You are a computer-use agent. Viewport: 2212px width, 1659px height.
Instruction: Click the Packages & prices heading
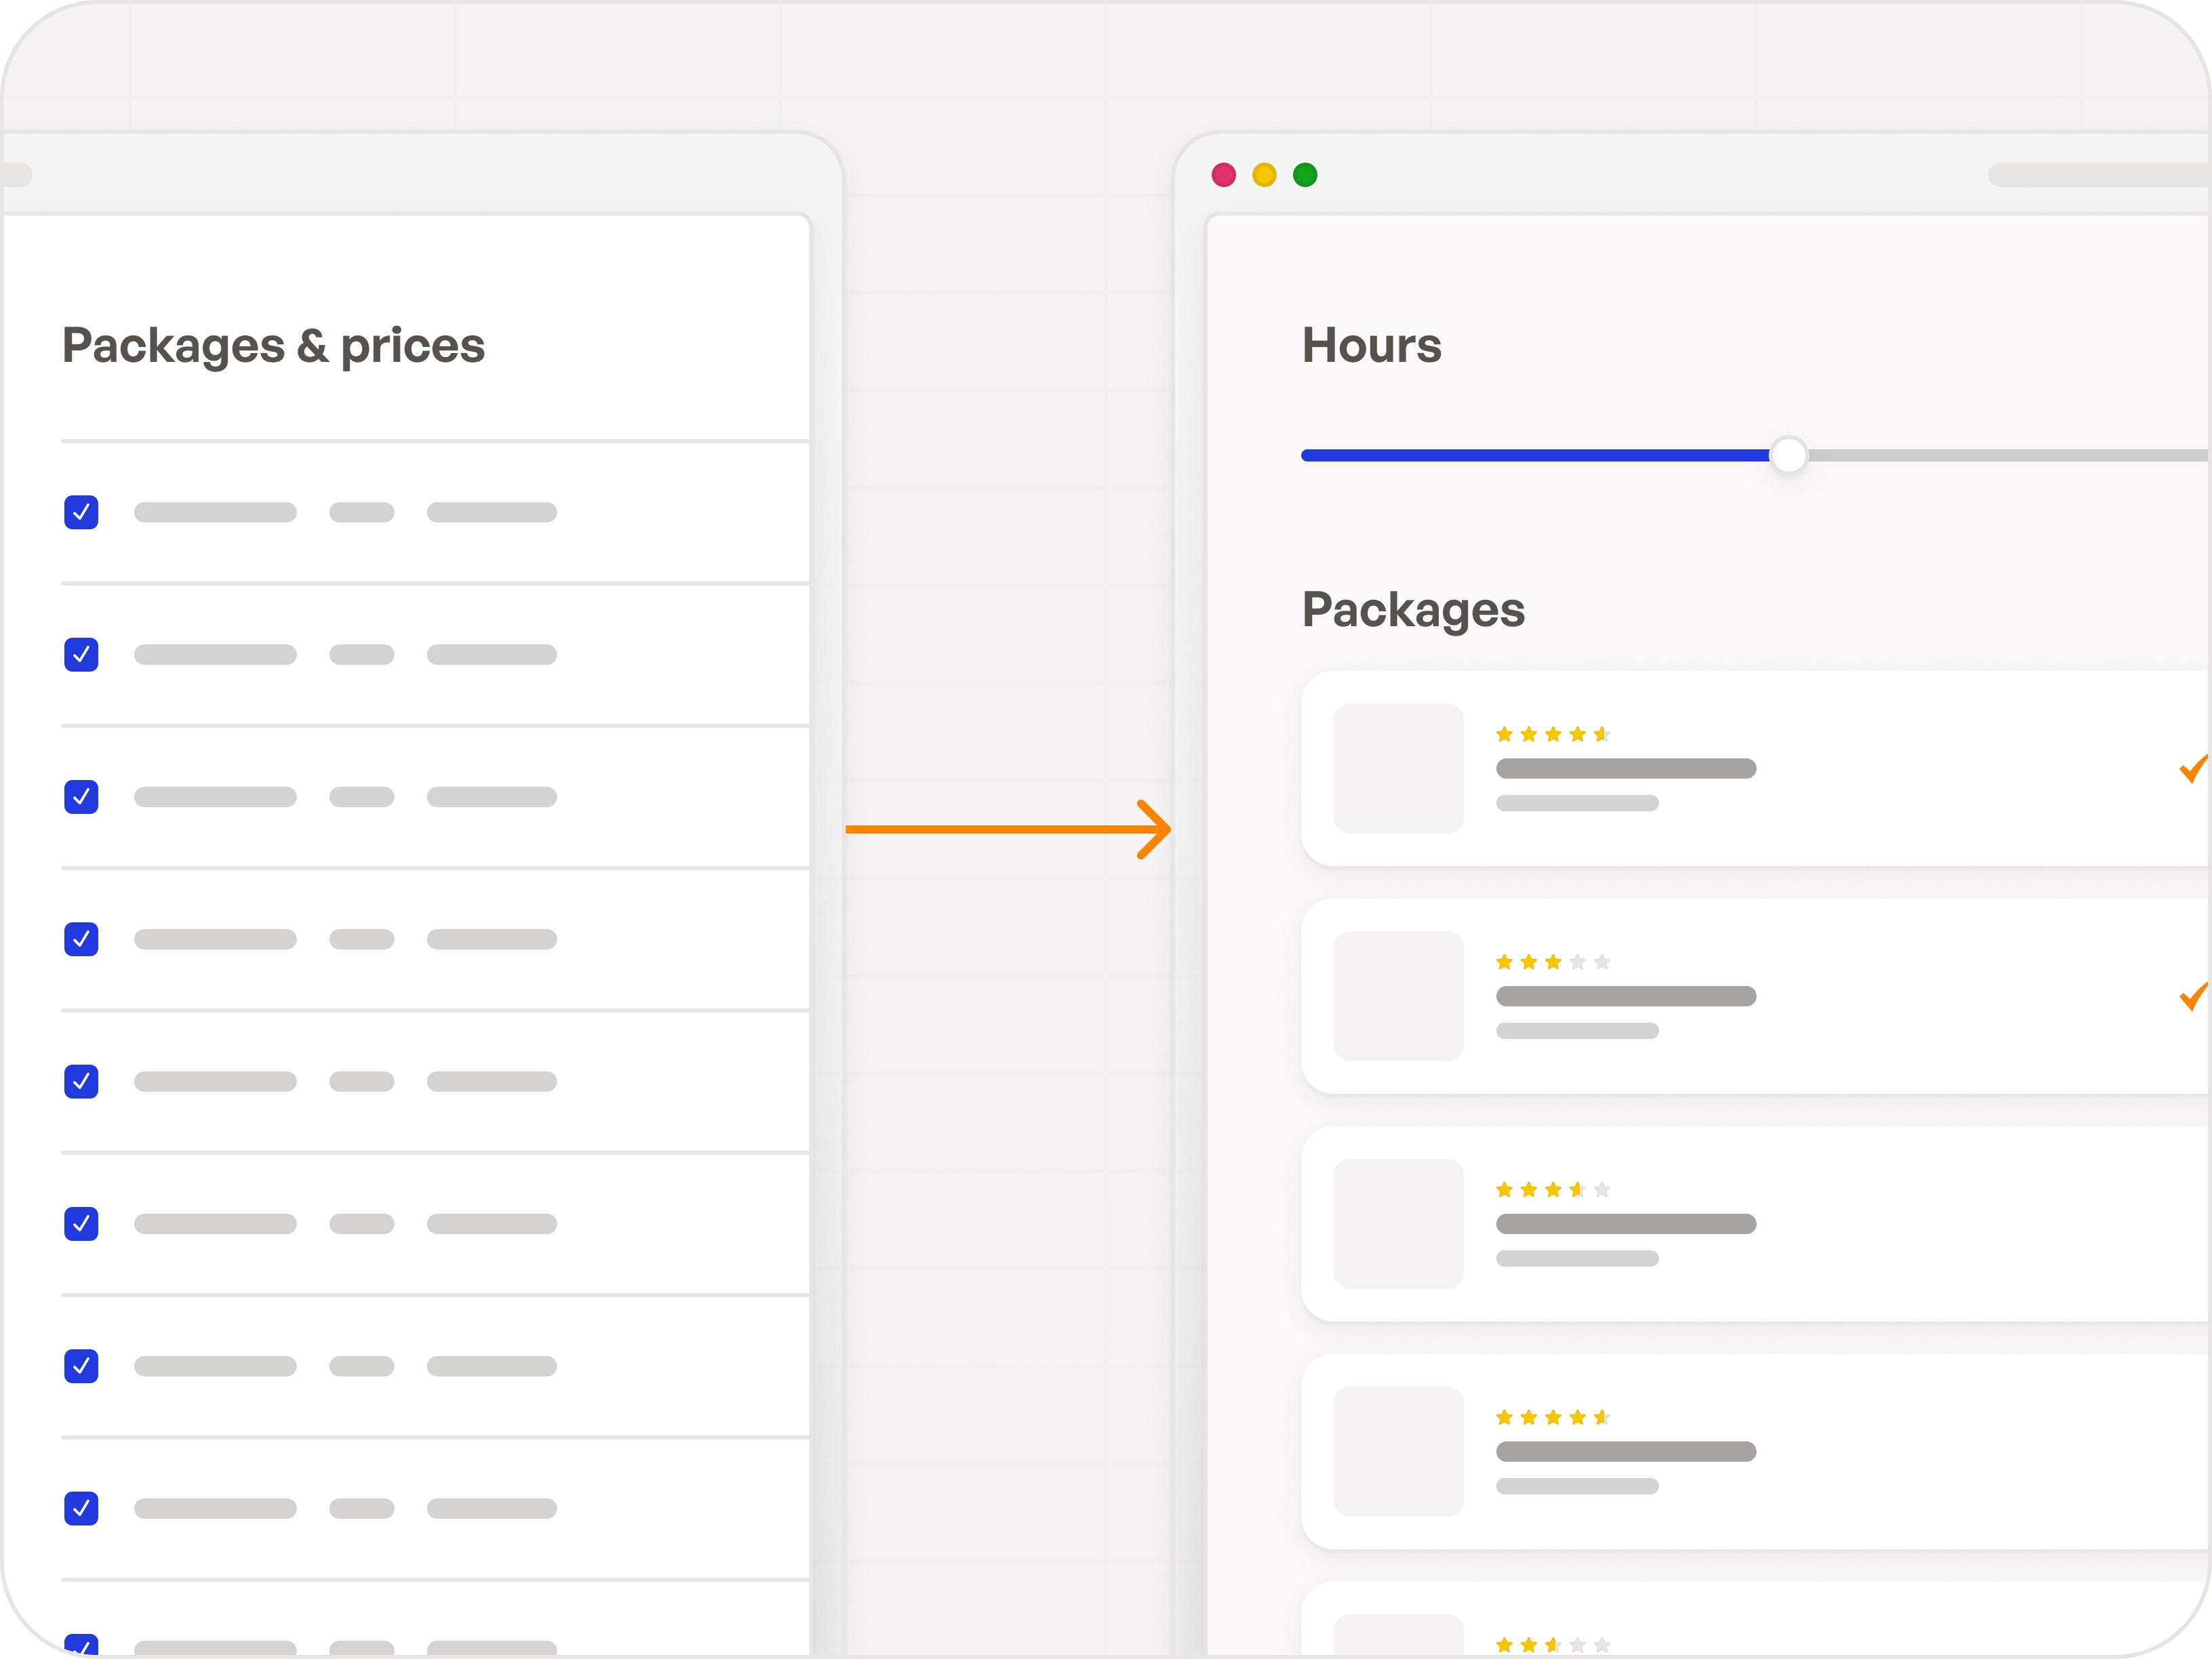273,345
